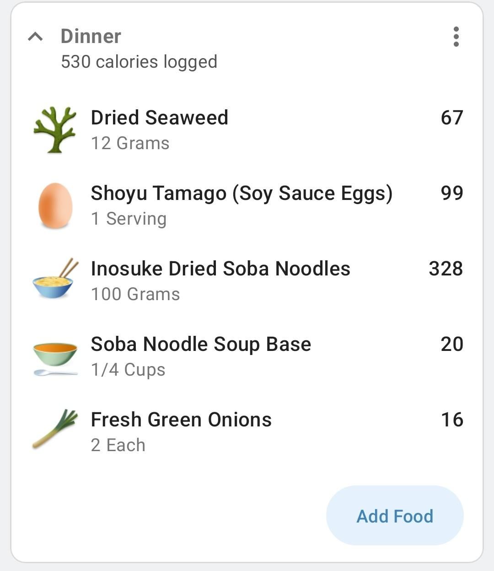494x571 pixels.
Task: Tap the egg icon for Shoyu Tamago
Action: pos(55,205)
